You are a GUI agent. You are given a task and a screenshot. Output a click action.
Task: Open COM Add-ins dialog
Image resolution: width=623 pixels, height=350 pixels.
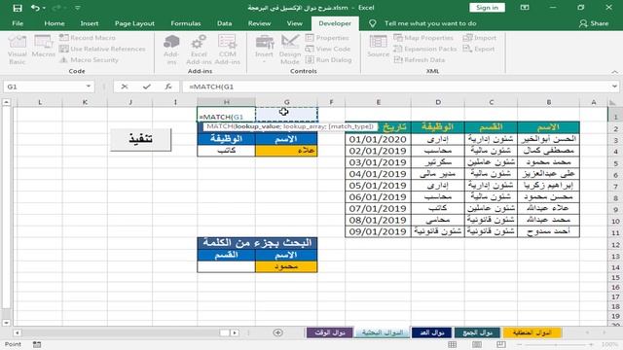click(x=227, y=50)
